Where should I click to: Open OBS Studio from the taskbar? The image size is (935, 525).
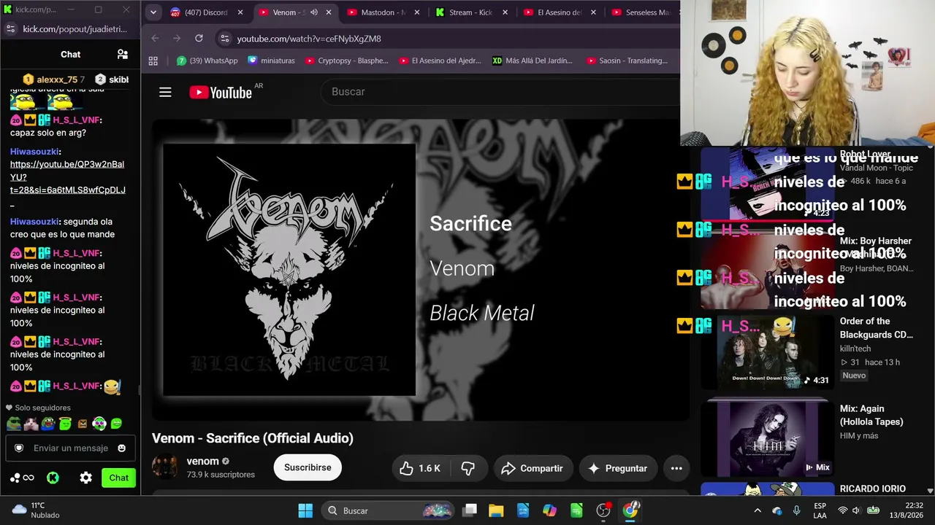[x=603, y=510]
